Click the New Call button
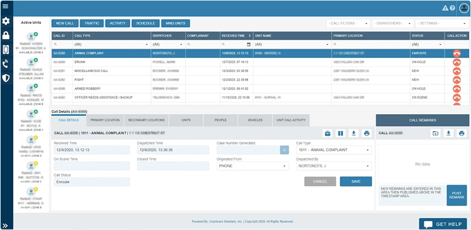The width and height of the screenshot is (471, 230). (65, 23)
